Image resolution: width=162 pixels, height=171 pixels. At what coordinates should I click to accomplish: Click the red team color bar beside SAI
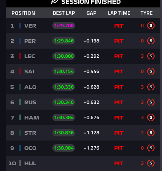(x=20, y=71)
